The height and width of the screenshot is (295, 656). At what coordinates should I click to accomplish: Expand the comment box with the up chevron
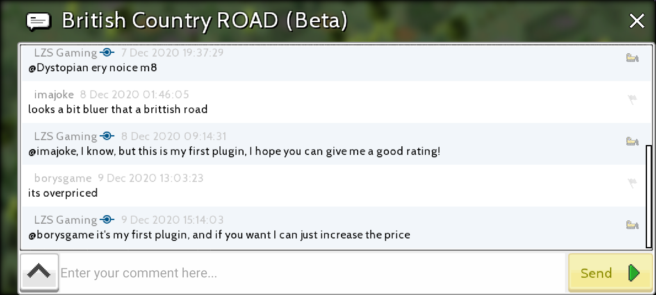pyautogui.click(x=39, y=272)
